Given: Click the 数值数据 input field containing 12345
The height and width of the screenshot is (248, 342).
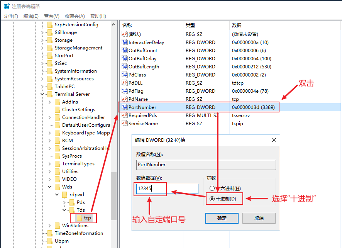Looking at the screenshot, I should (x=167, y=189).
